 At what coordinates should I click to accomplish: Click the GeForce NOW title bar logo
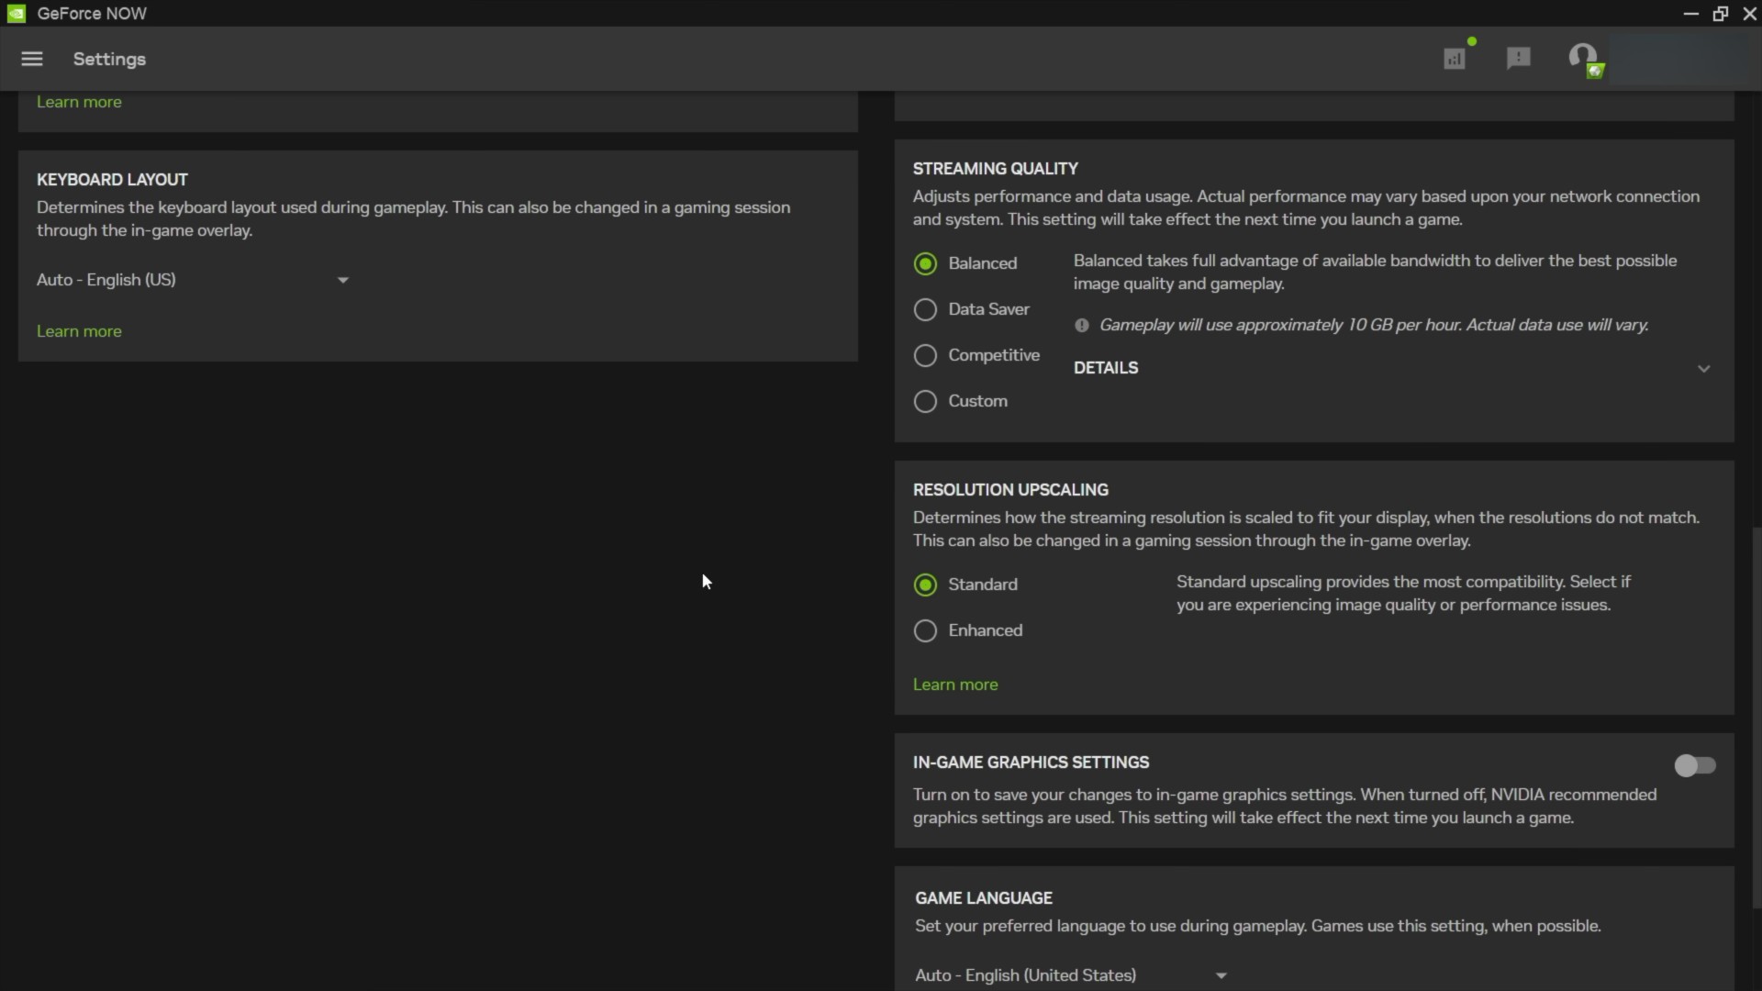[x=17, y=14]
